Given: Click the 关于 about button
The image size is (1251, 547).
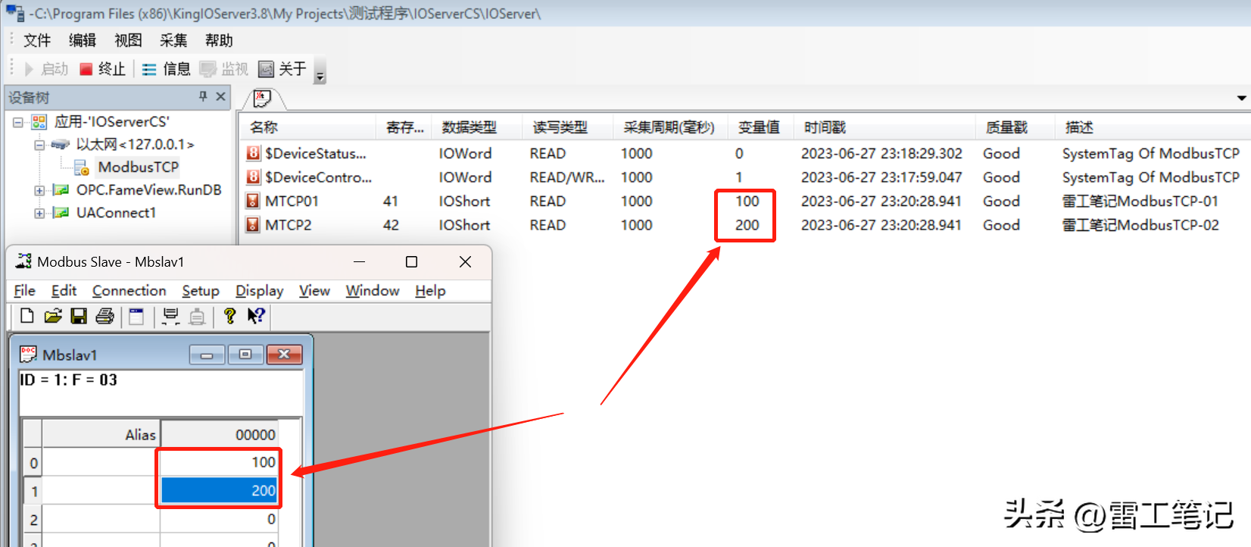Looking at the screenshot, I should coord(283,69).
